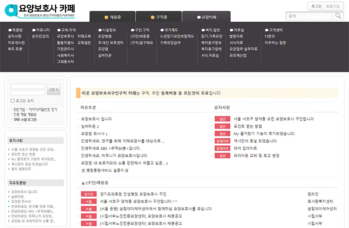Open notice 게시판이 증설 되었습니다

coord(255,141)
